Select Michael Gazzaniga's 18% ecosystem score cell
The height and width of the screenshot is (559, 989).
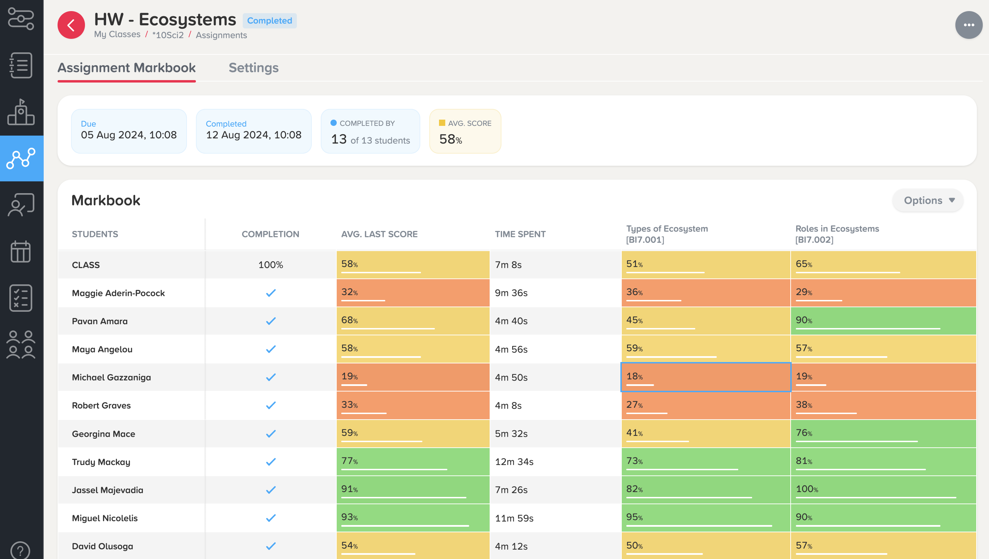(705, 377)
